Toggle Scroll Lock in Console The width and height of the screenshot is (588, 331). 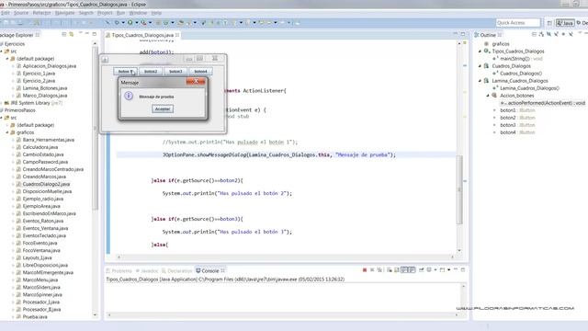coord(396,269)
